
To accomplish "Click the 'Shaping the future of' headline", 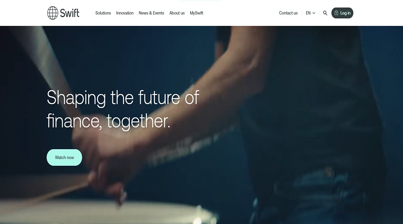I will pos(123,98).
